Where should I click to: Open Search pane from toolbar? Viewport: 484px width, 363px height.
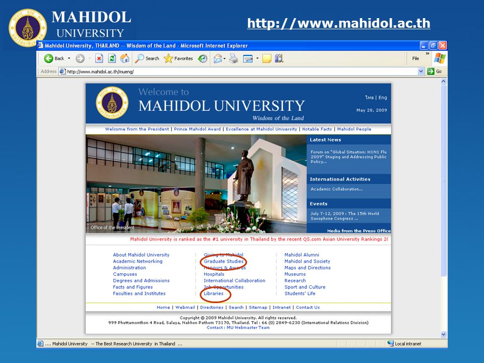(147, 58)
